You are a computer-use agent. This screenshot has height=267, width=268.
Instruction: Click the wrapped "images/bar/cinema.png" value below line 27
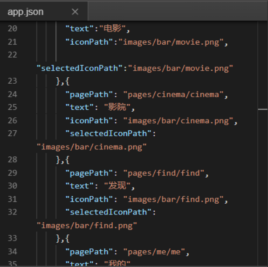[x=92, y=147]
